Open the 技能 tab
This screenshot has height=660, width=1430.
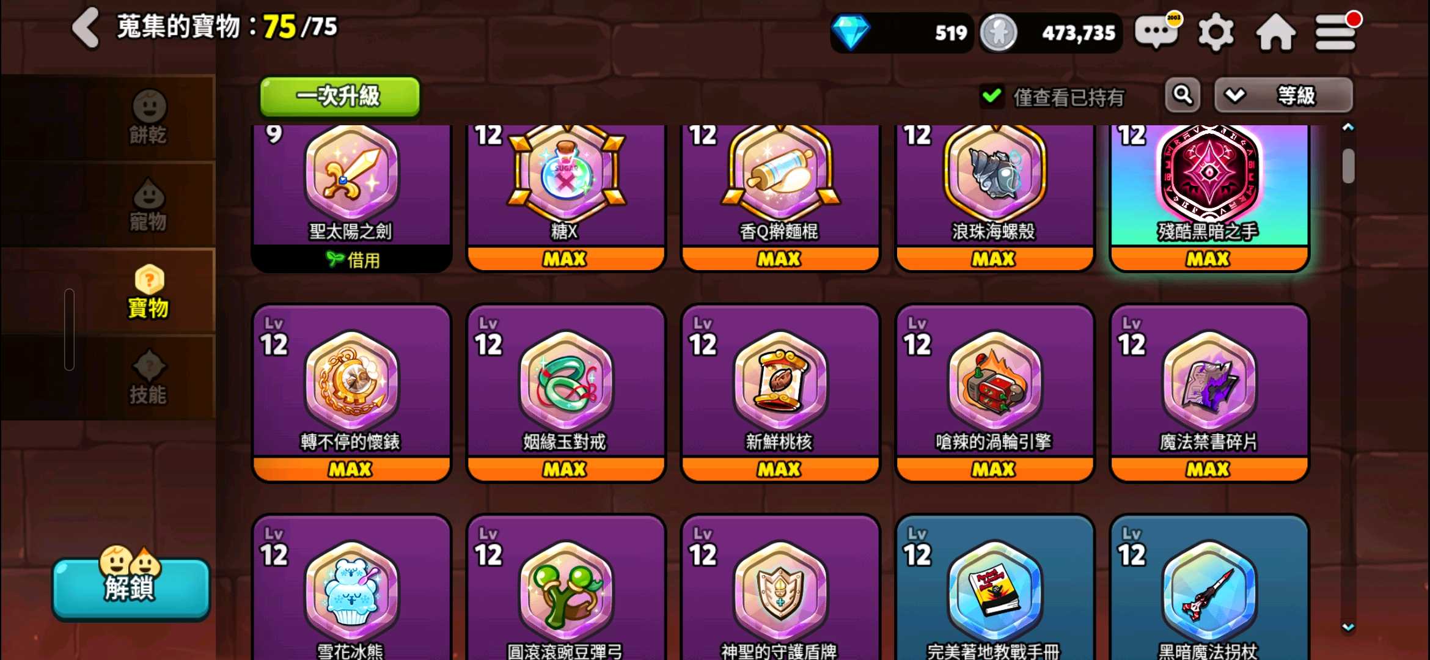pos(148,378)
